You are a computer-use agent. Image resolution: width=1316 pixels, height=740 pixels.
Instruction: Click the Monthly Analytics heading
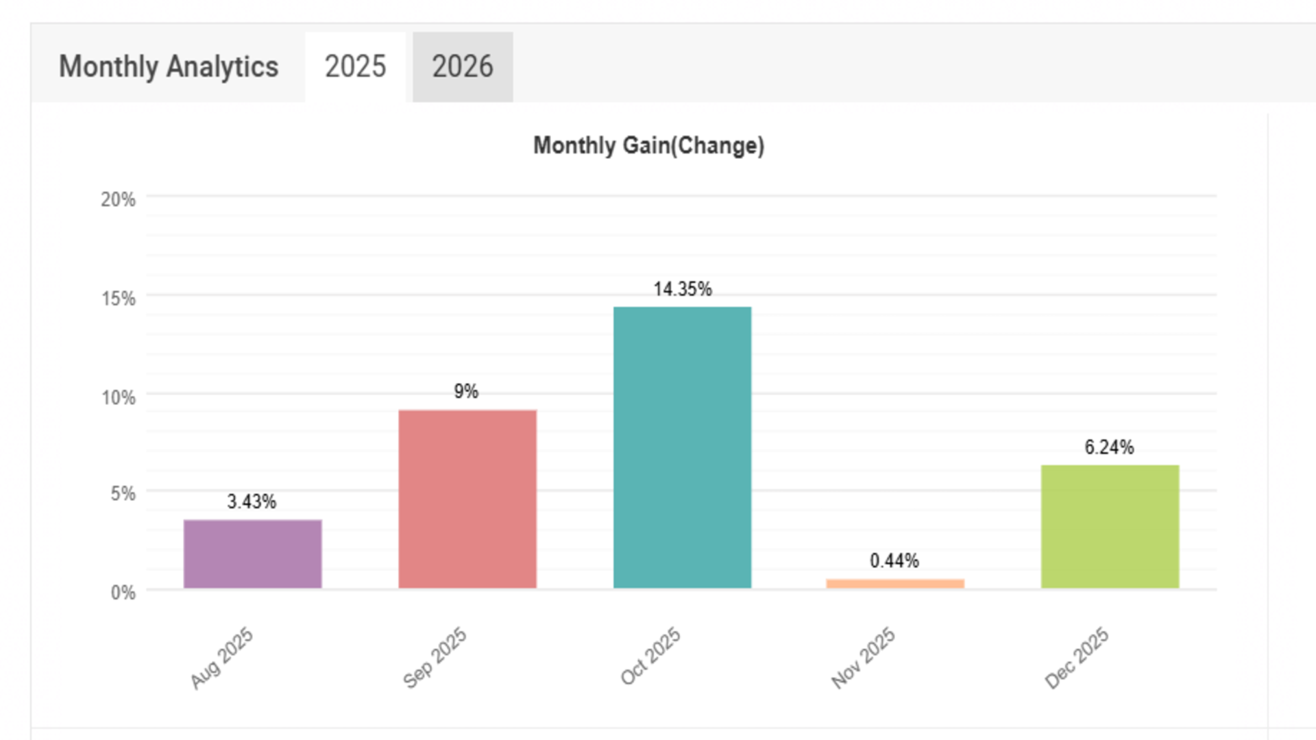[x=169, y=67]
